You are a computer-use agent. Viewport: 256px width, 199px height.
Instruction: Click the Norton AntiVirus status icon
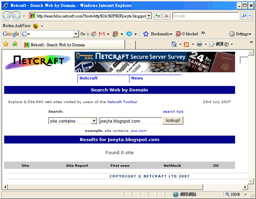pyautogui.click(x=36, y=26)
